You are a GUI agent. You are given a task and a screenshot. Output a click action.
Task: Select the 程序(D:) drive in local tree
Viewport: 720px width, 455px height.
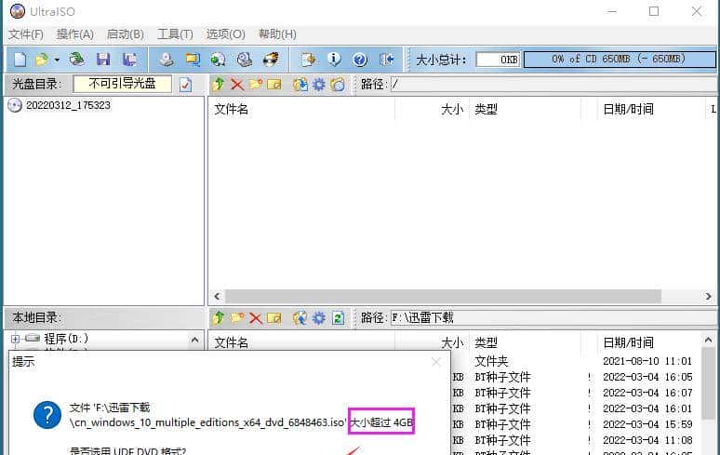66,339
